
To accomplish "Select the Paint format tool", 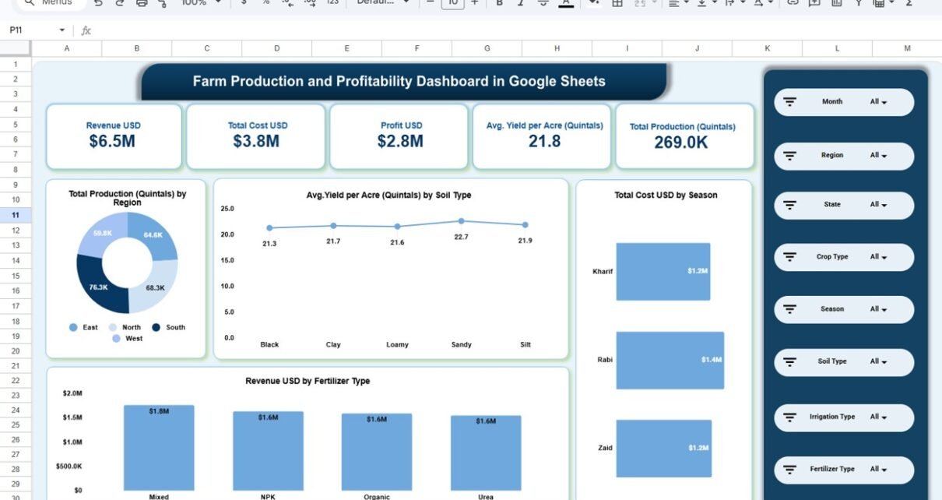I will pyautogui.click(x=162, y=3).
